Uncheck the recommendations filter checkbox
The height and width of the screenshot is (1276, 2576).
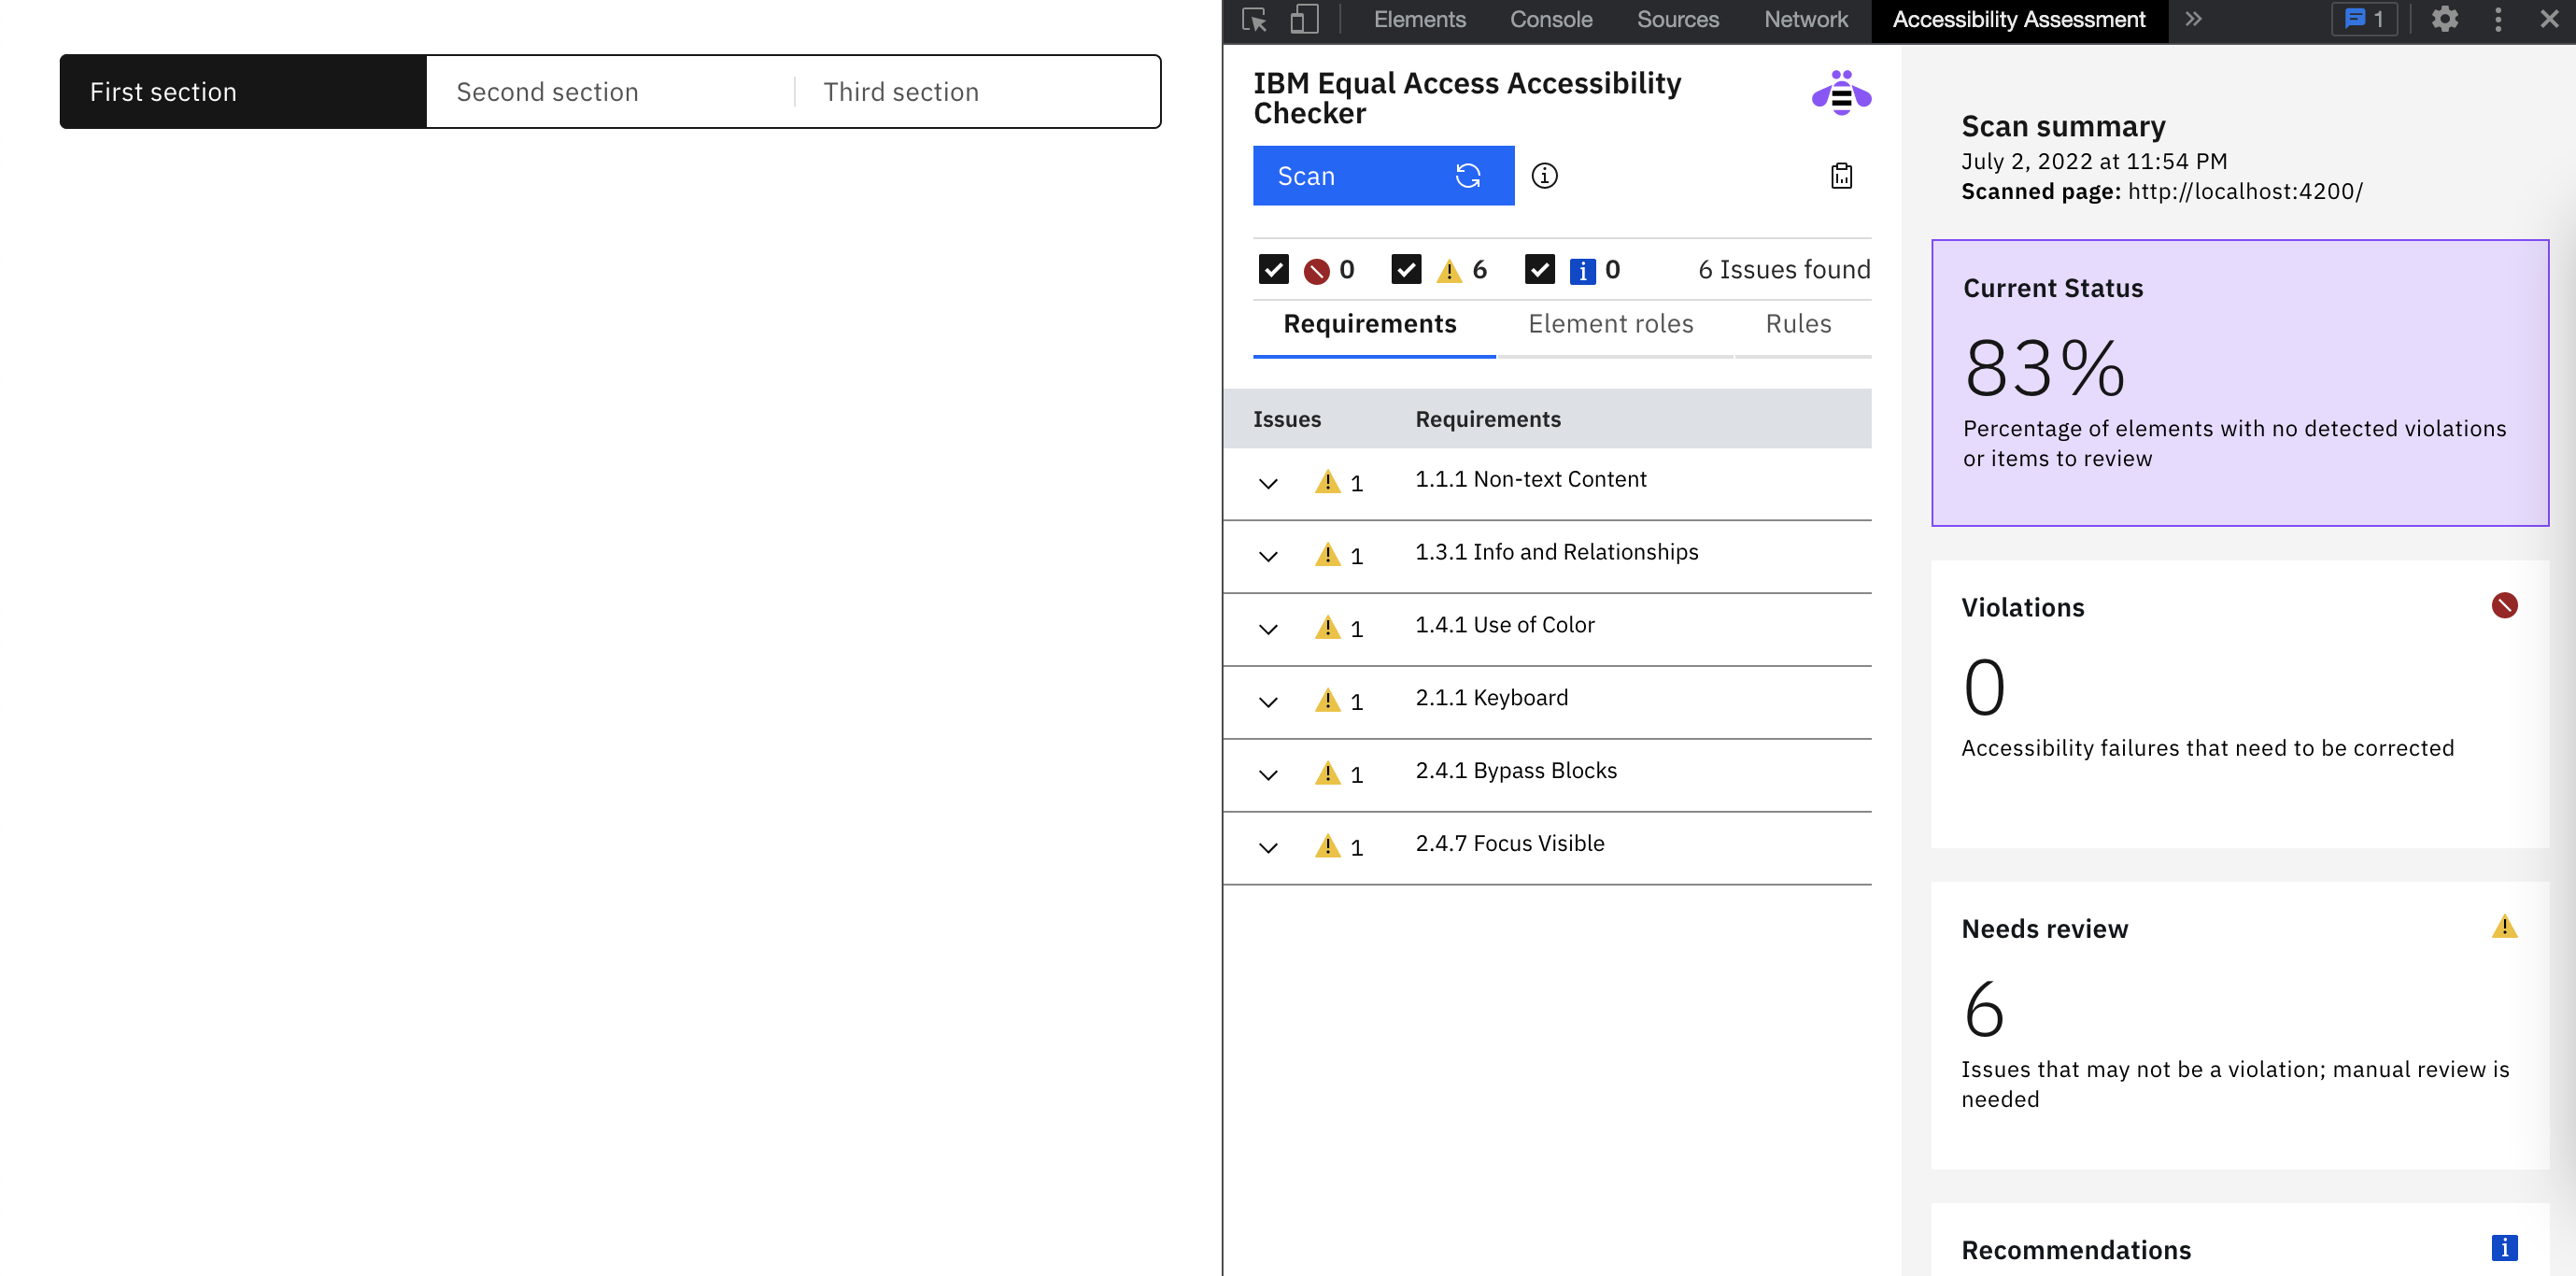1539,269
